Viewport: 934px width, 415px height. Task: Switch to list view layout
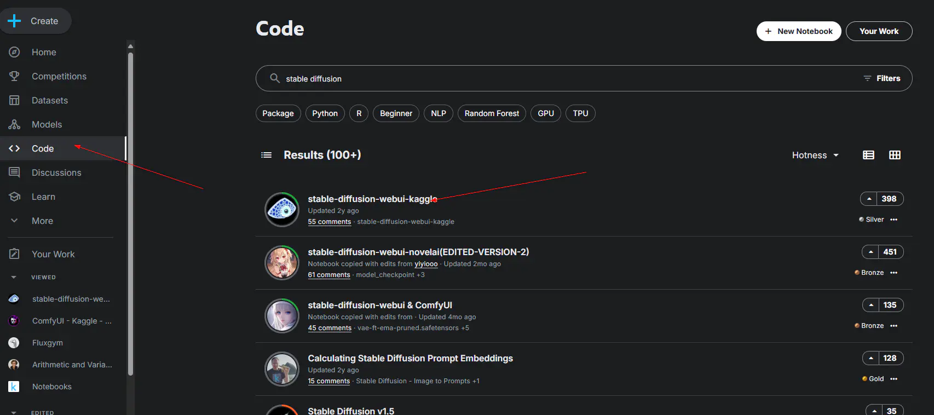868,155
